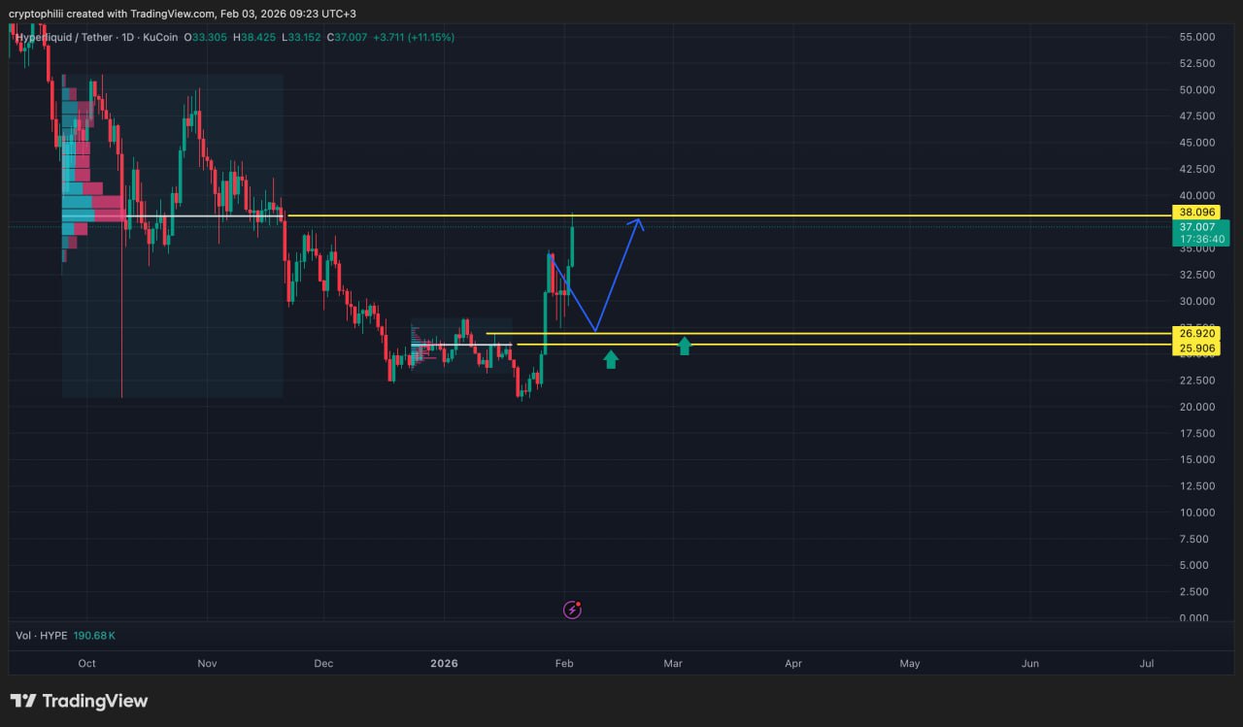Image resolution: width=1243 pixels, height=727 pixels.
Task: Click the 20.000 price axis label
Action: coord(1197,407)
